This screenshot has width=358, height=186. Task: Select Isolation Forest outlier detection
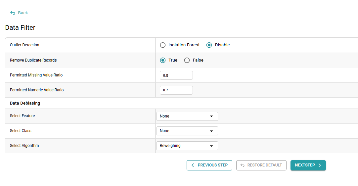click(163, 45)
